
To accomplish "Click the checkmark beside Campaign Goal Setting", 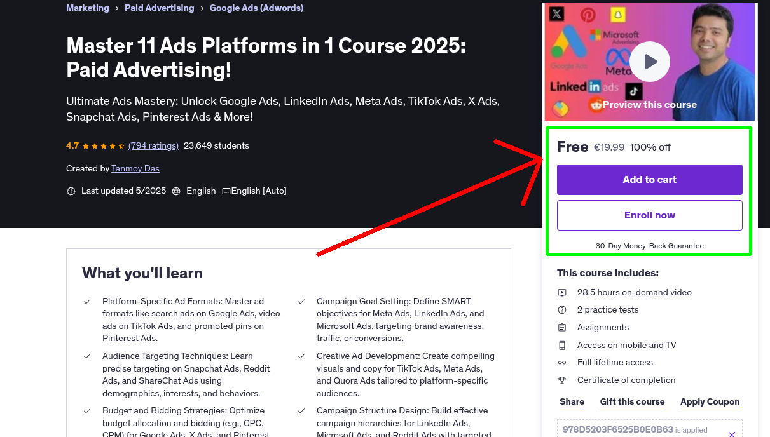I will click(x=301, y=302).
